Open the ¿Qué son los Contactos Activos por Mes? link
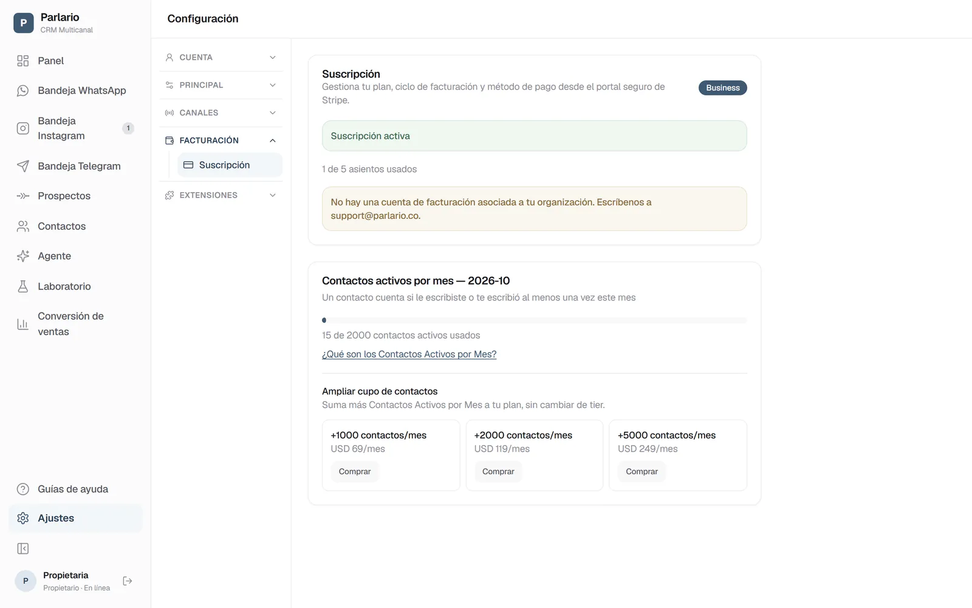Screen dimensions: 972x608 tap(409, 354)
